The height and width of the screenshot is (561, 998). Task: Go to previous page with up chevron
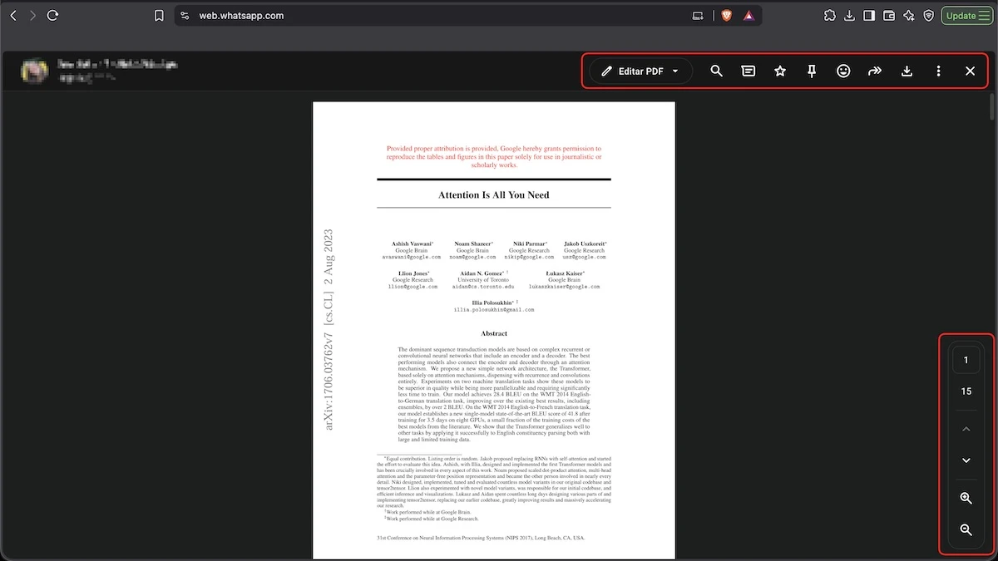pos(966,430)
